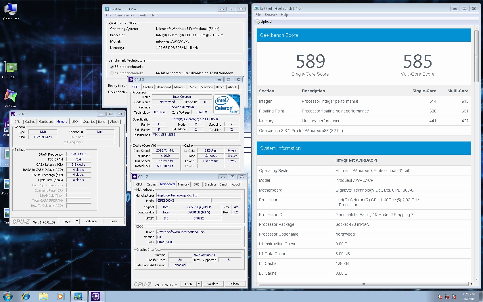
Task: Select 32-bit benchmarks radio button
Action: 112,67
